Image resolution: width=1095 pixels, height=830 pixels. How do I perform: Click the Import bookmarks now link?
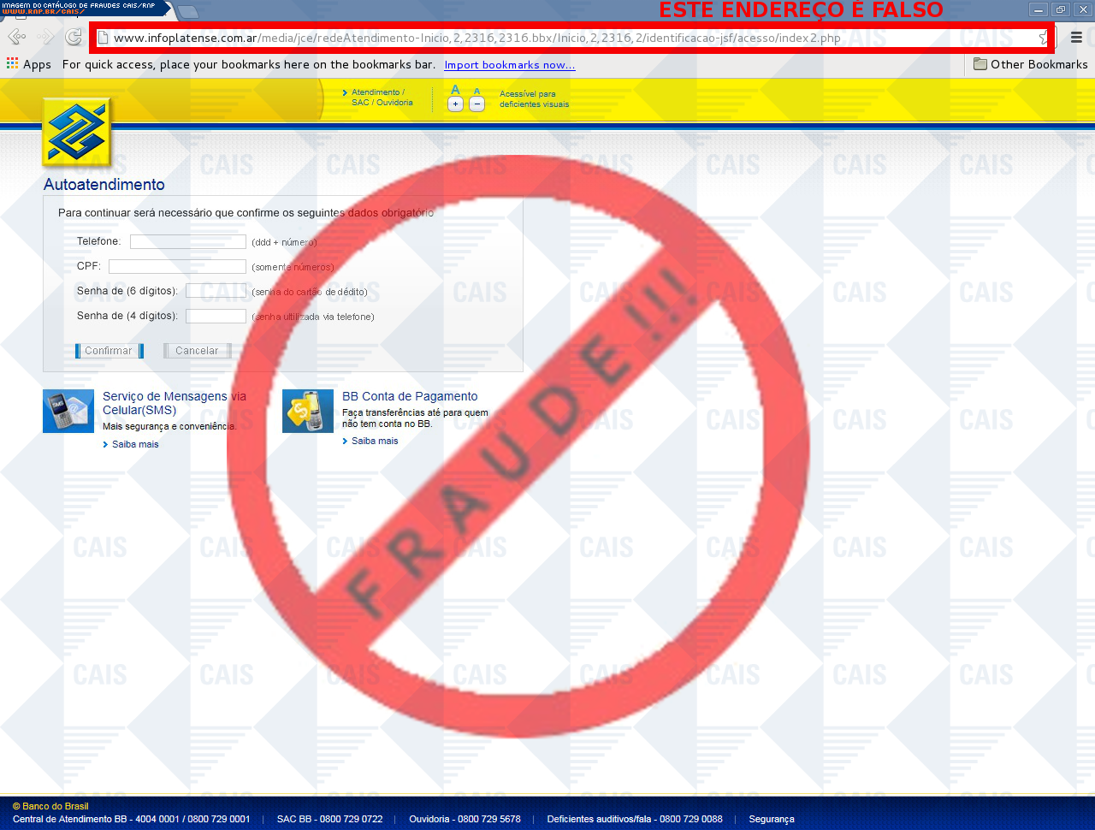[x=510, y=65]
